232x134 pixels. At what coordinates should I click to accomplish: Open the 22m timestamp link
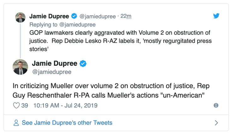pos(127,16)
